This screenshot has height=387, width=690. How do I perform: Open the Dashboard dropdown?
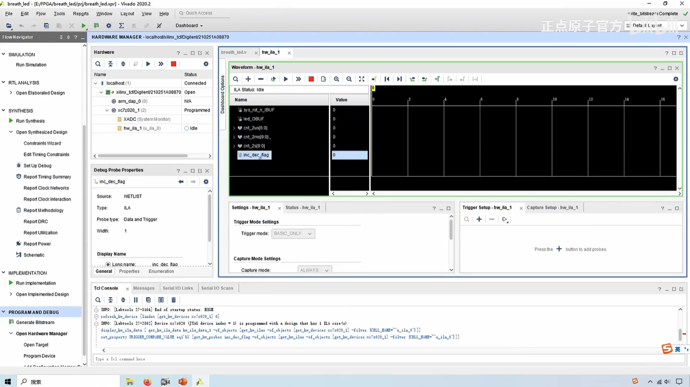pos(189,26)
